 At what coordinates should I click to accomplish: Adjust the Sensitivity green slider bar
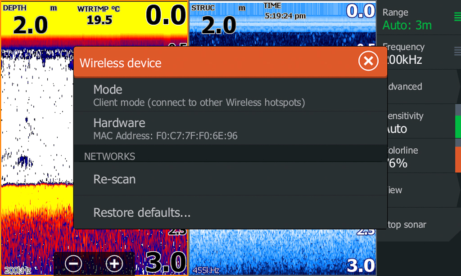pos(458,127)
